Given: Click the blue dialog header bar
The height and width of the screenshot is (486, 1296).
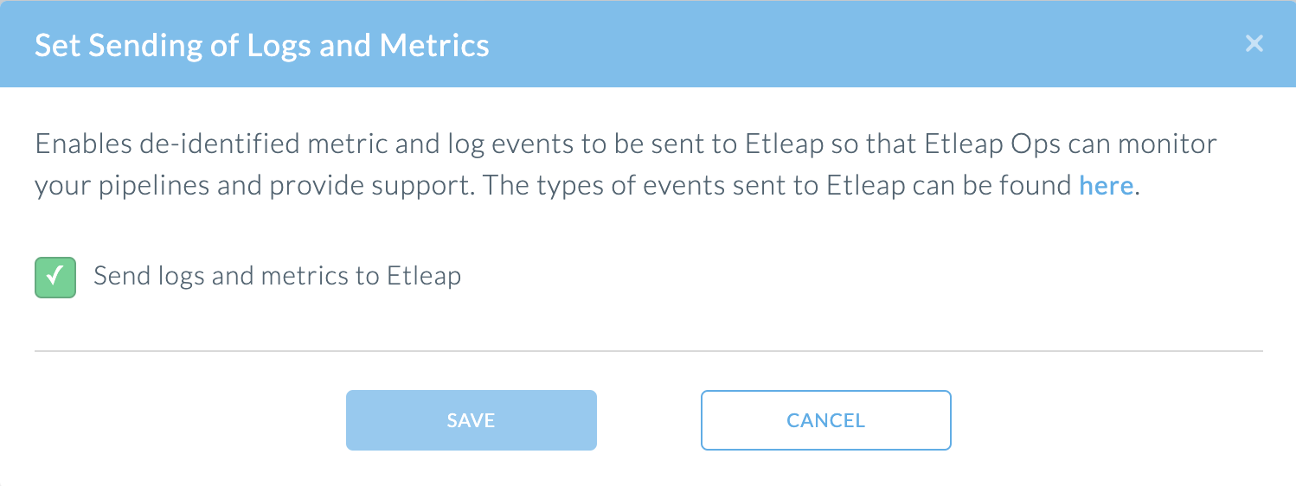Looking at the screenshot, I should coord(779,44).
